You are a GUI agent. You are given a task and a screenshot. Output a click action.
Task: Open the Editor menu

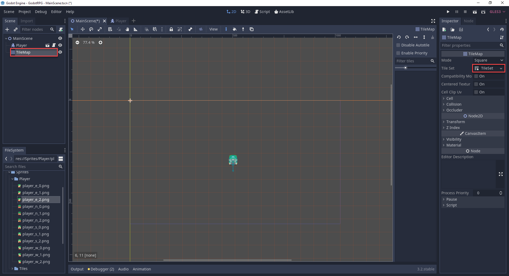(56, 12)
